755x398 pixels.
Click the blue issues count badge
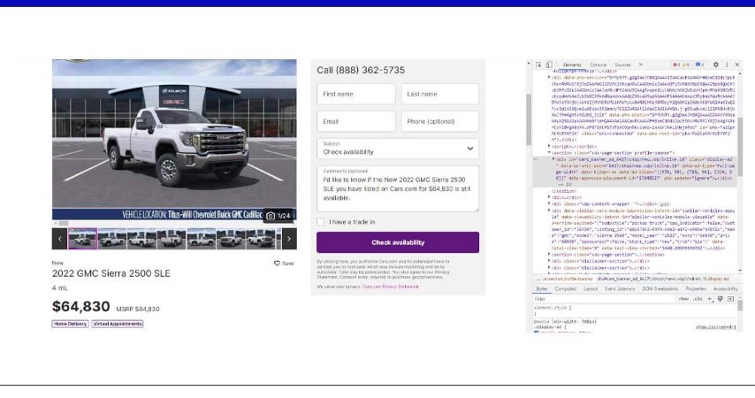point(699,65)
